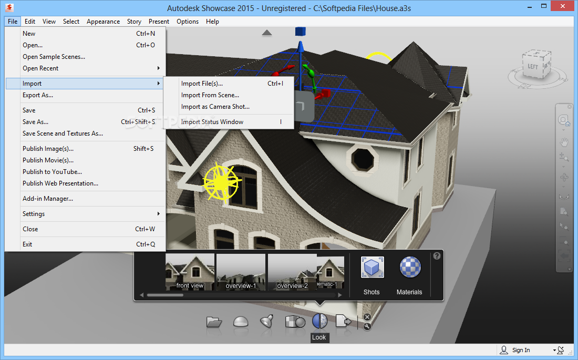Click the up-triangle arrow above the viewport
This screenshot has width=578, height=360.
click(267, 33)
